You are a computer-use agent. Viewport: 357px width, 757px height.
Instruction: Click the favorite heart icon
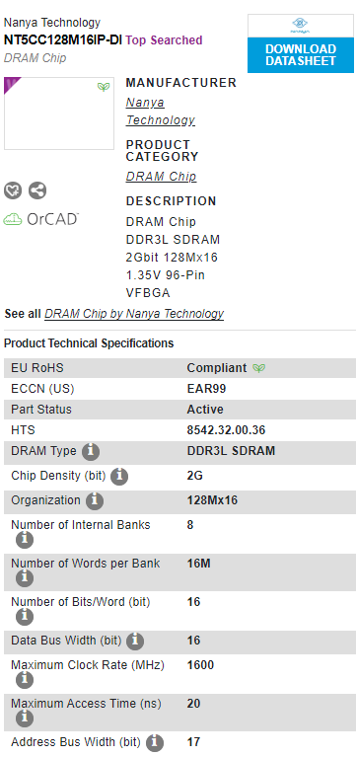click(x=13, y=190)
